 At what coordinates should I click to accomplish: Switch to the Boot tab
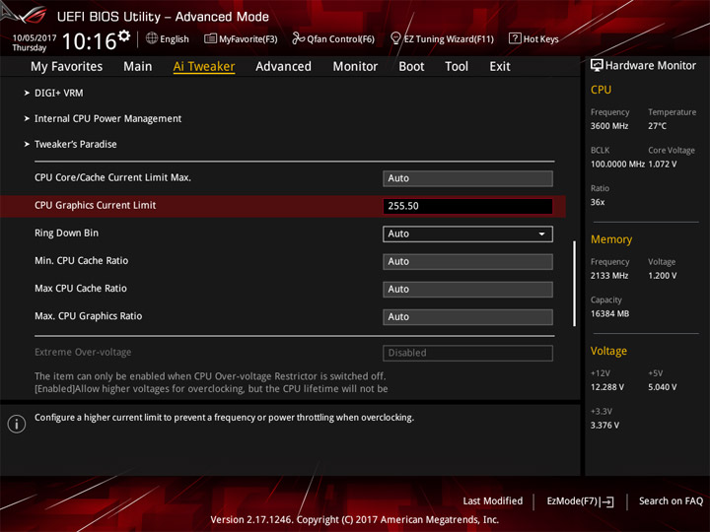(x=411, y=67)
